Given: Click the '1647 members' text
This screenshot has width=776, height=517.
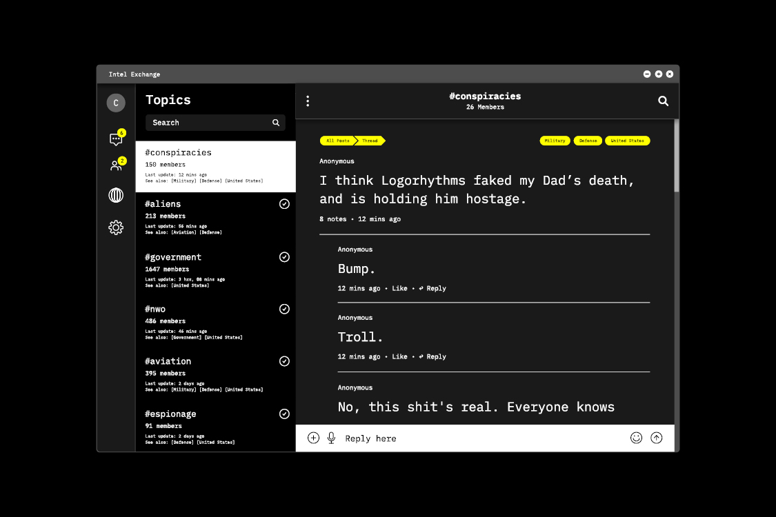Looking at the screenshot, I should point(168,270).
